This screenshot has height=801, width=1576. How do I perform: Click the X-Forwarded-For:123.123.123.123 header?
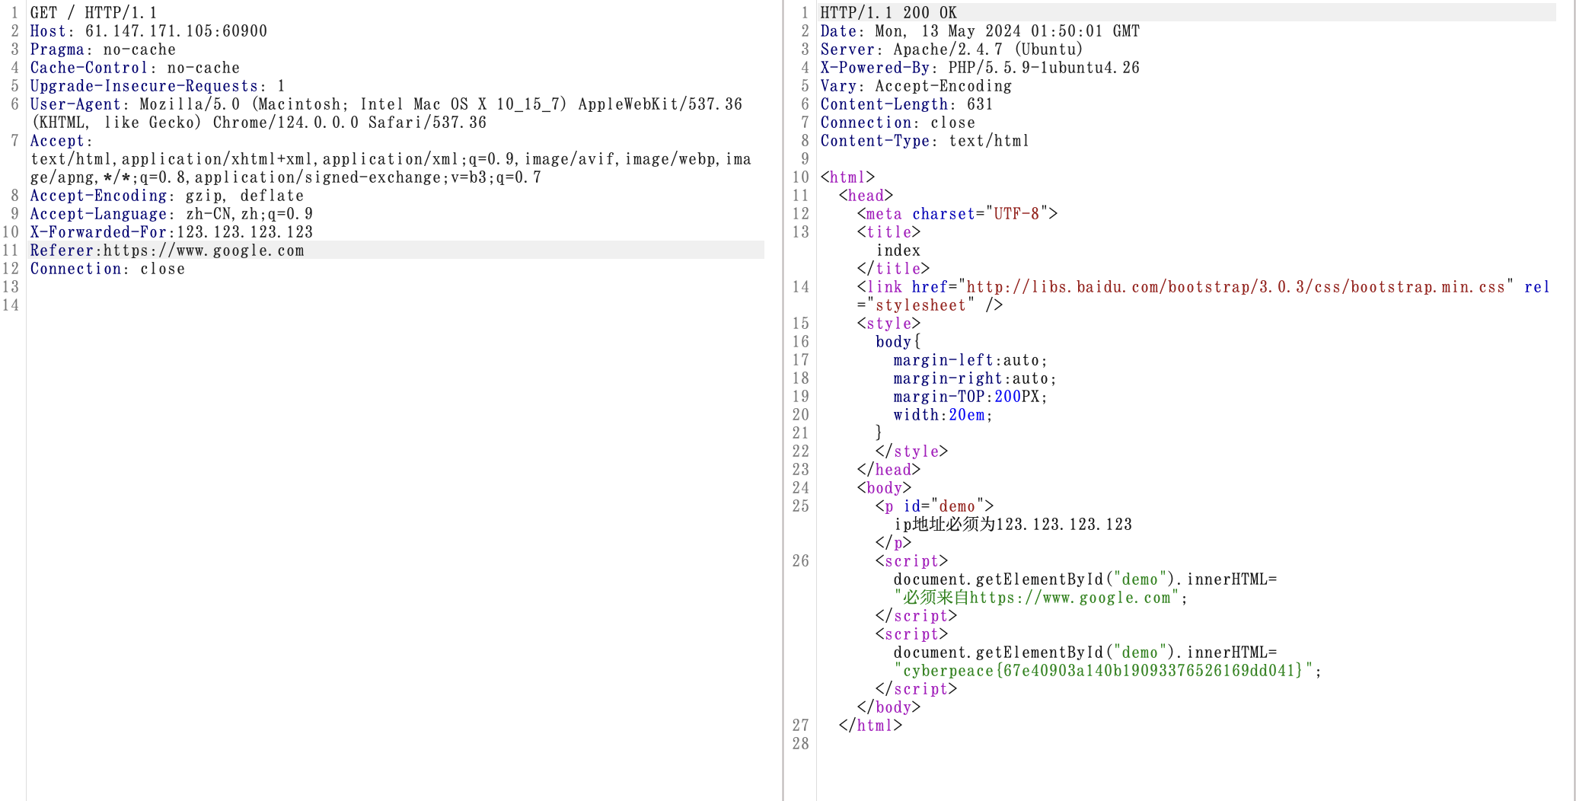click(171, 232)
